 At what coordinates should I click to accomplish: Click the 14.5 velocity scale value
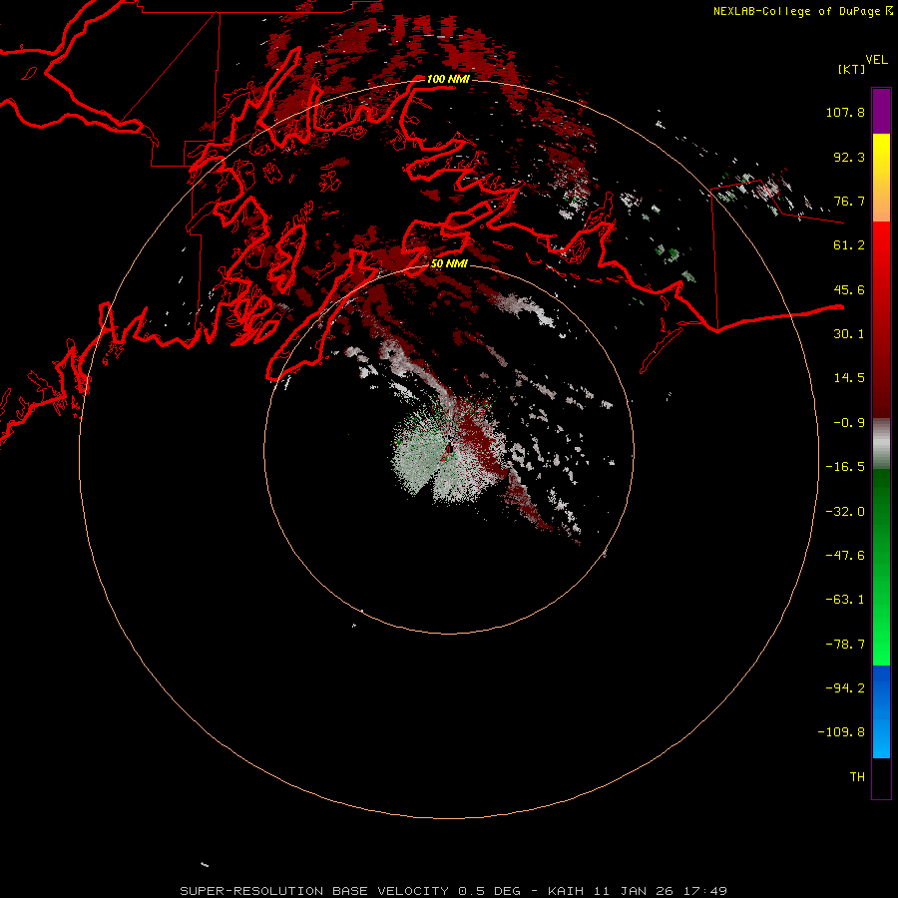(x=849, y=378)
